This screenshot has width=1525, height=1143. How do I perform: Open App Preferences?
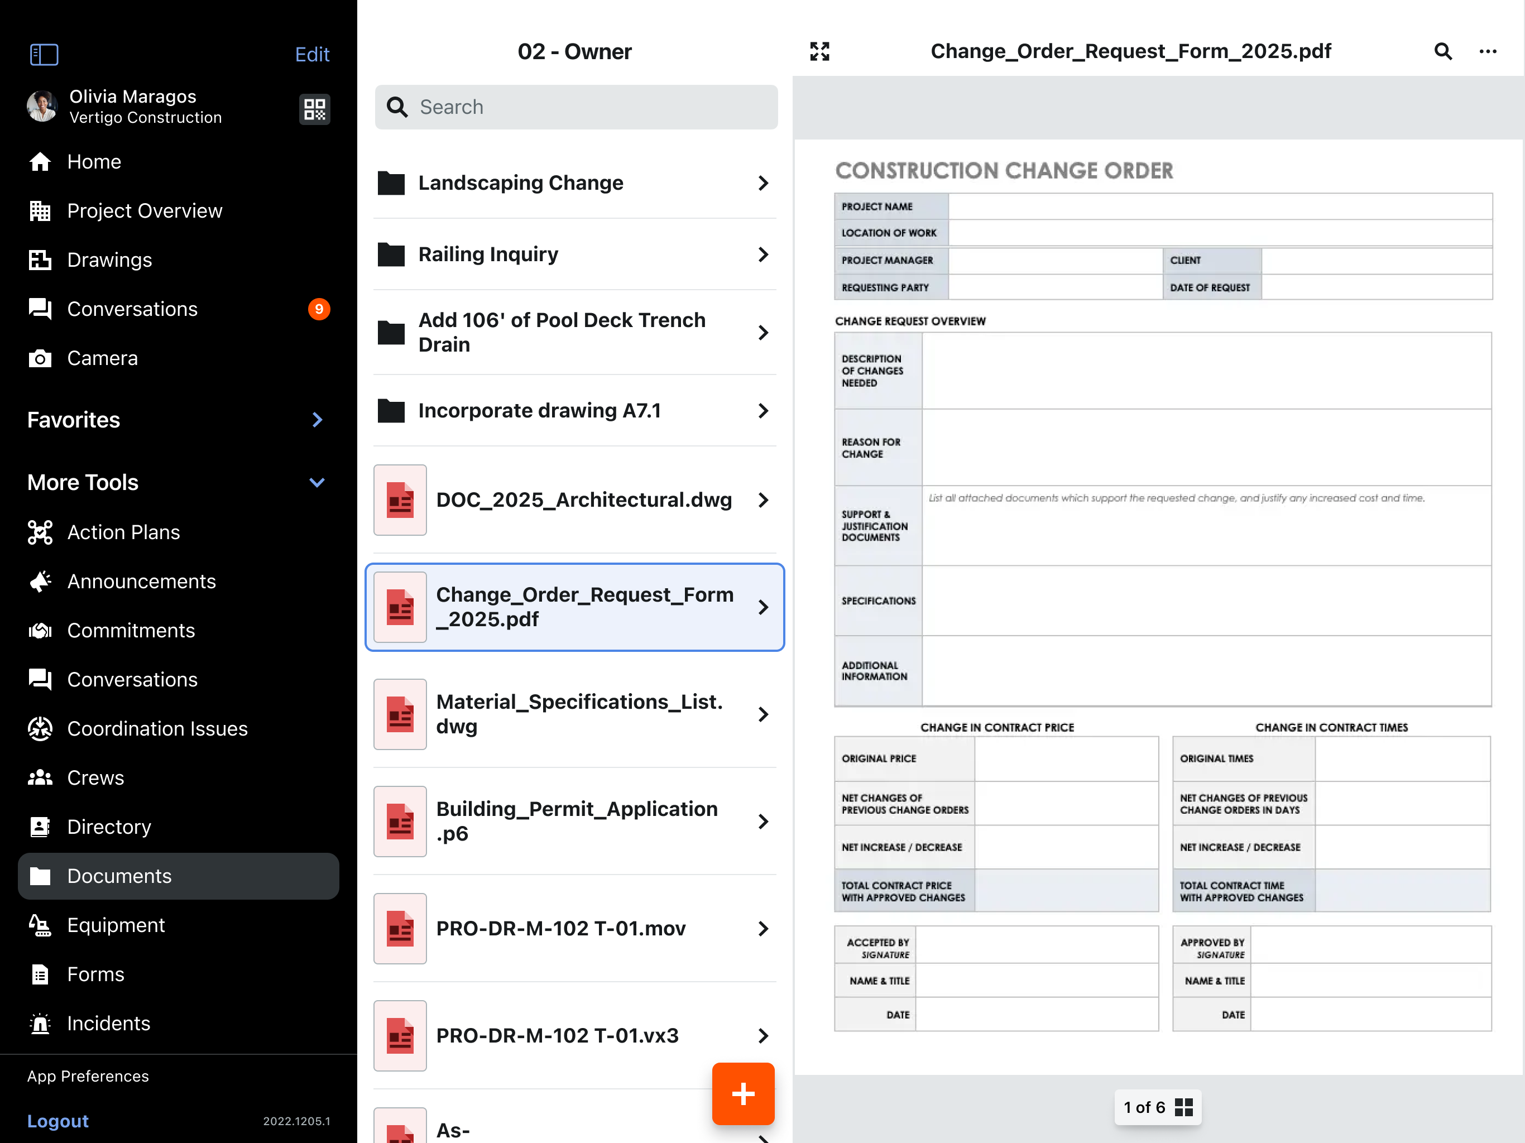click(88, 1075)
